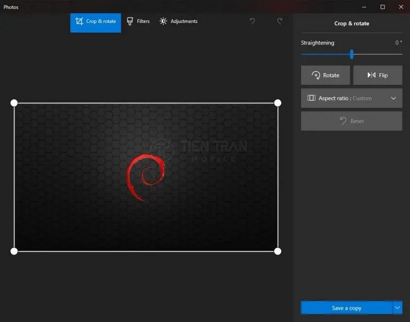Open the Filters tab
Viewport: 410px width, 322px height.
click(x=138, y=21)
